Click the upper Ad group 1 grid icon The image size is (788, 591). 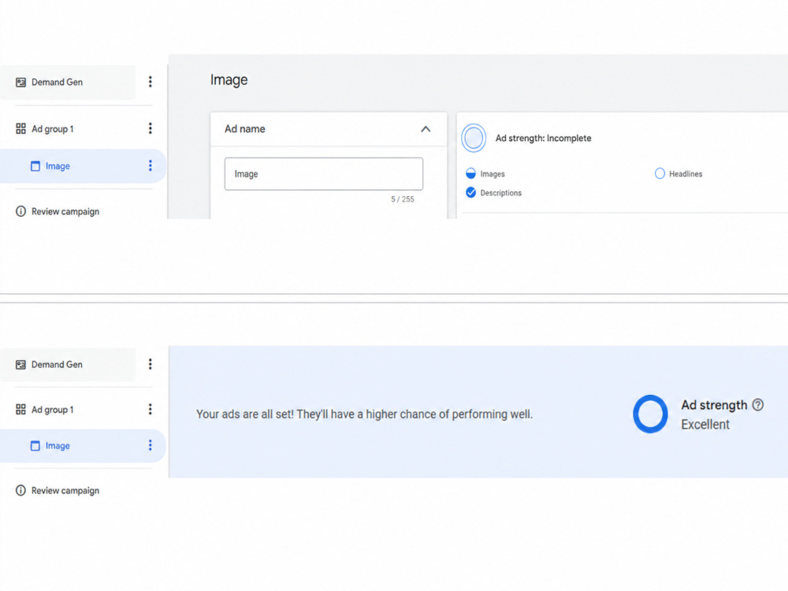[20, 128]
